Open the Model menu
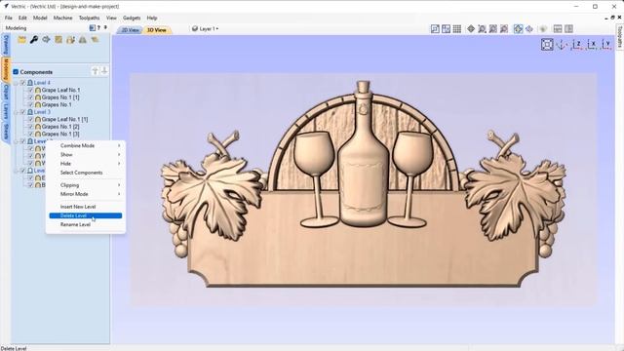Image resolution: width=624 pixels, height=351 pixels. [x=40, y=18]
